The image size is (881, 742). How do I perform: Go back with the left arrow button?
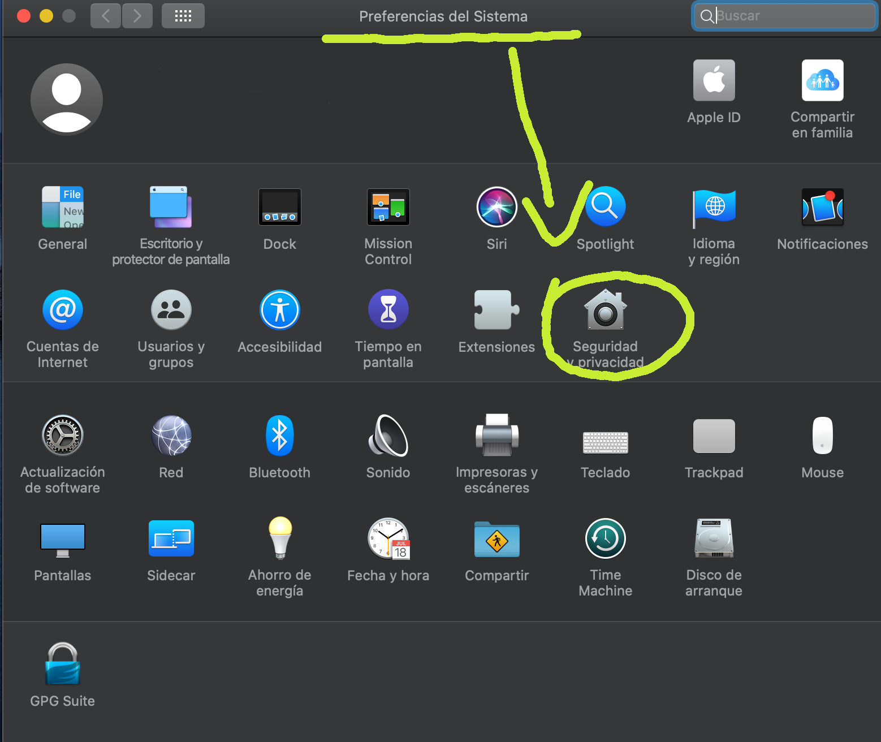(x=106, y=16)
